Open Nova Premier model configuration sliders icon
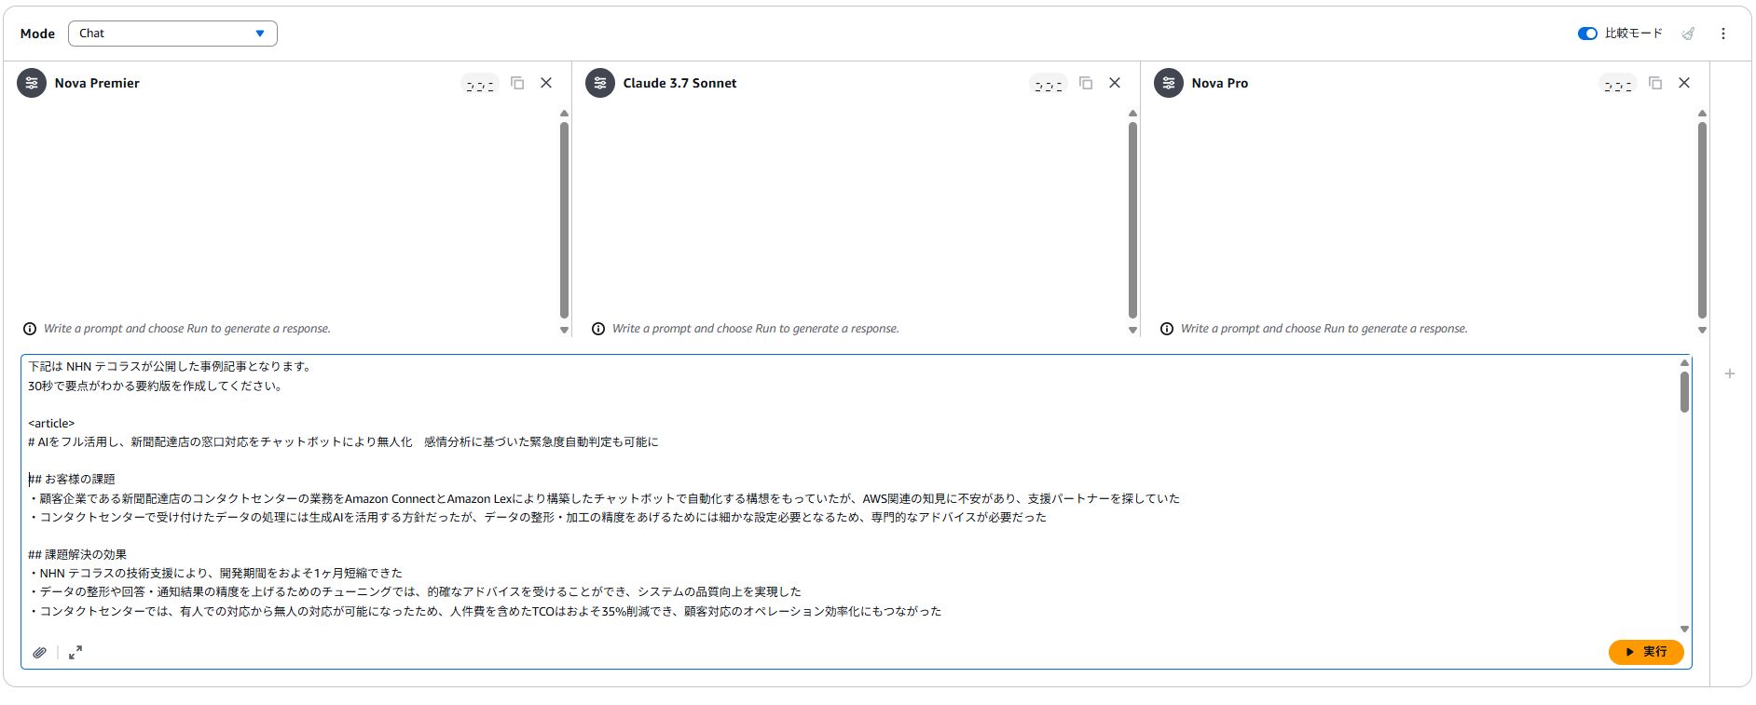 pos(32,83)
